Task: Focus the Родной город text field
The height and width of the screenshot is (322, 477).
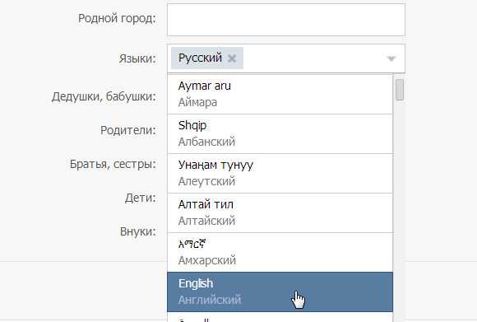Action: pyautogui.click(x=286, y=20)
